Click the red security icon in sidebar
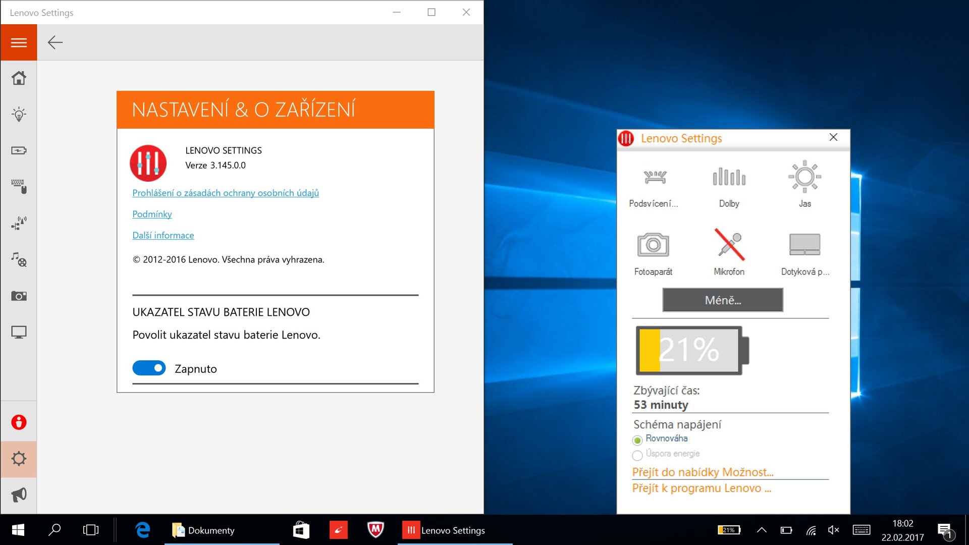The width and height of the screenshot is (969, 545). [x=19, y=422]
